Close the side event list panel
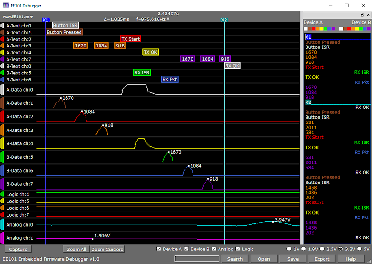Viewport: 372px width, 264px height. point(368,15)
